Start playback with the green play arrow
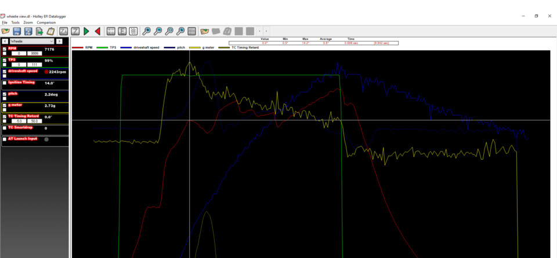This screenshot has height=258, width=557. point(86,31)
